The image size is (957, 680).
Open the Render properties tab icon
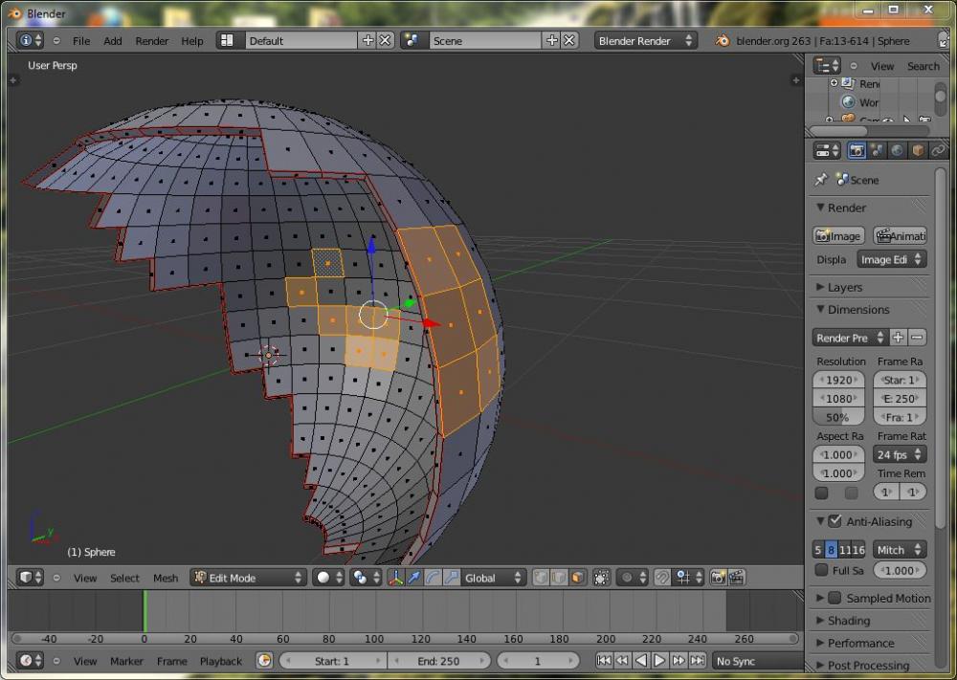pyautogui.click(x=857, y=151)
